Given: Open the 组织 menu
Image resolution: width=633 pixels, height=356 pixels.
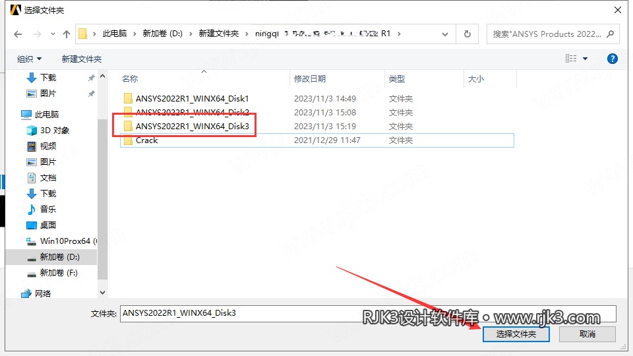Looking at the screenshot, I should click(x=29, y=59).
